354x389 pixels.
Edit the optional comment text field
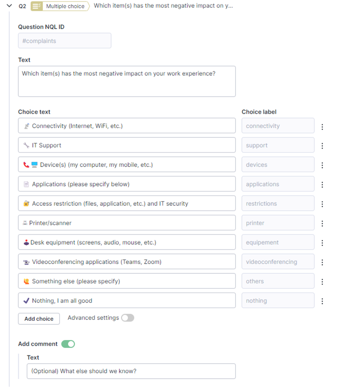(x=131, y=371)
